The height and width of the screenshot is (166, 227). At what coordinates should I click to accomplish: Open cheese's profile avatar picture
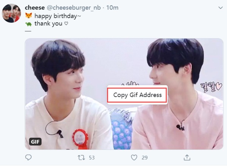coord(11,13)
